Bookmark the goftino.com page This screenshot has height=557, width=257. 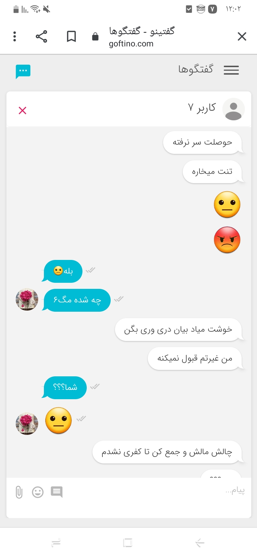click(x=71, y=36)
